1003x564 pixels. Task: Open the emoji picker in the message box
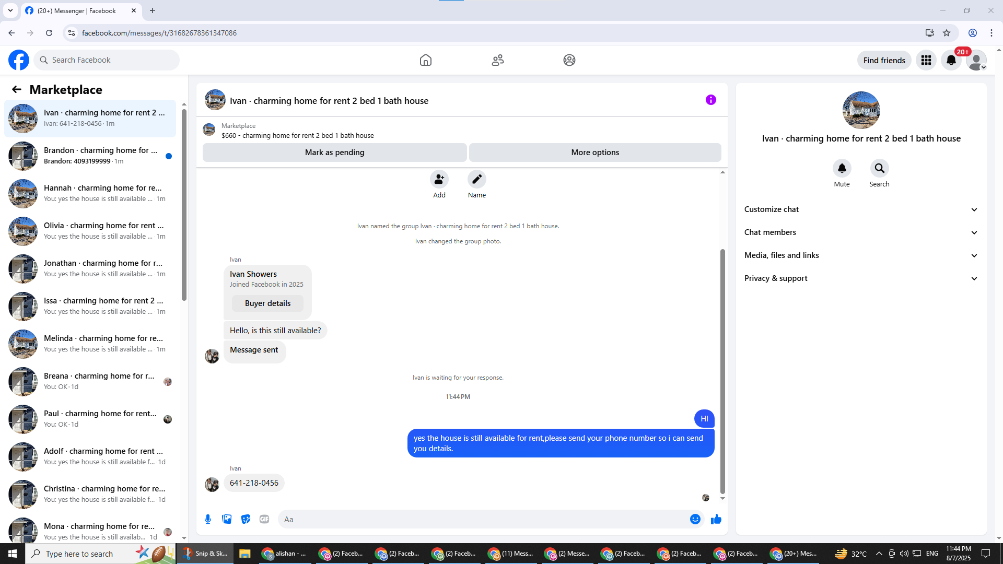(695, 519)
